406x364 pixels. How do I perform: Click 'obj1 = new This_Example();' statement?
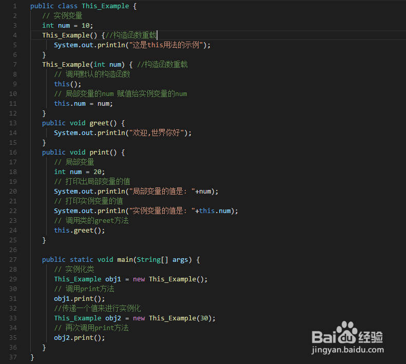[157, 279]
